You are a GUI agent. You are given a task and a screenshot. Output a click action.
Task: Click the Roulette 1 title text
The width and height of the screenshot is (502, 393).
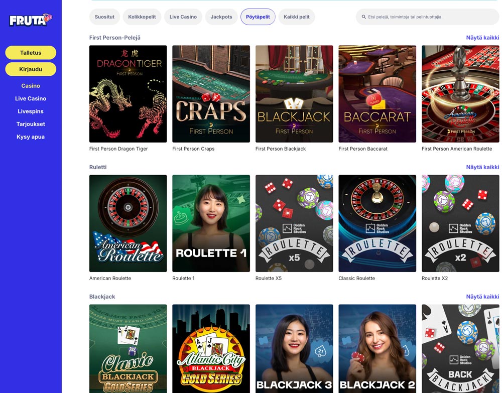coord(183,279)
